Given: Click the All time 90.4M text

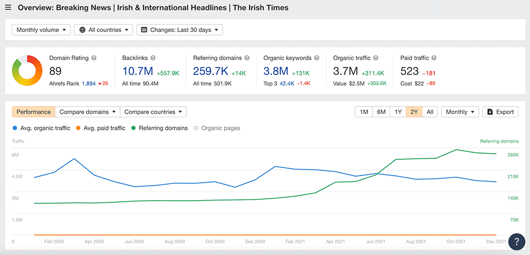Looking at the screenshot, I should coord(140,83).
